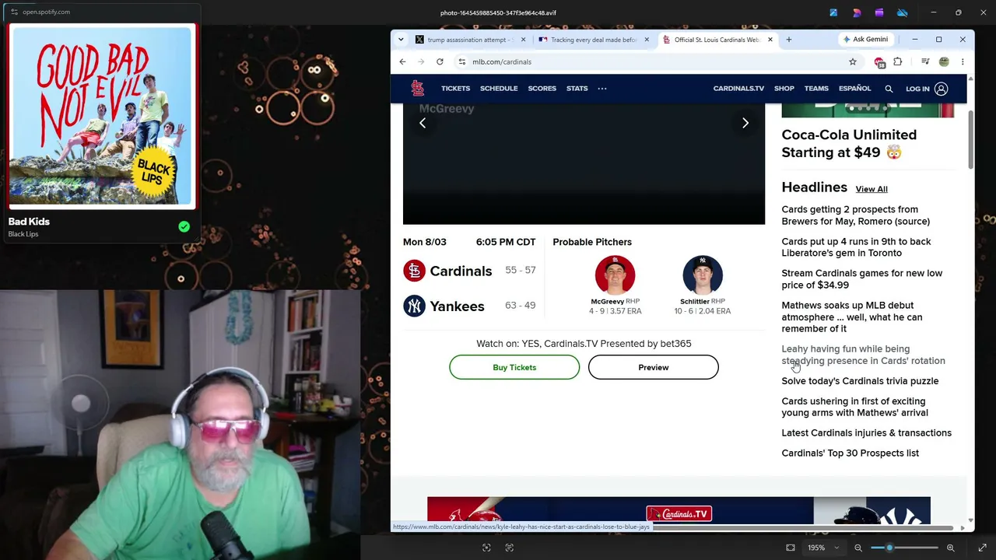Open the TEAMS menu

(816, 89)
